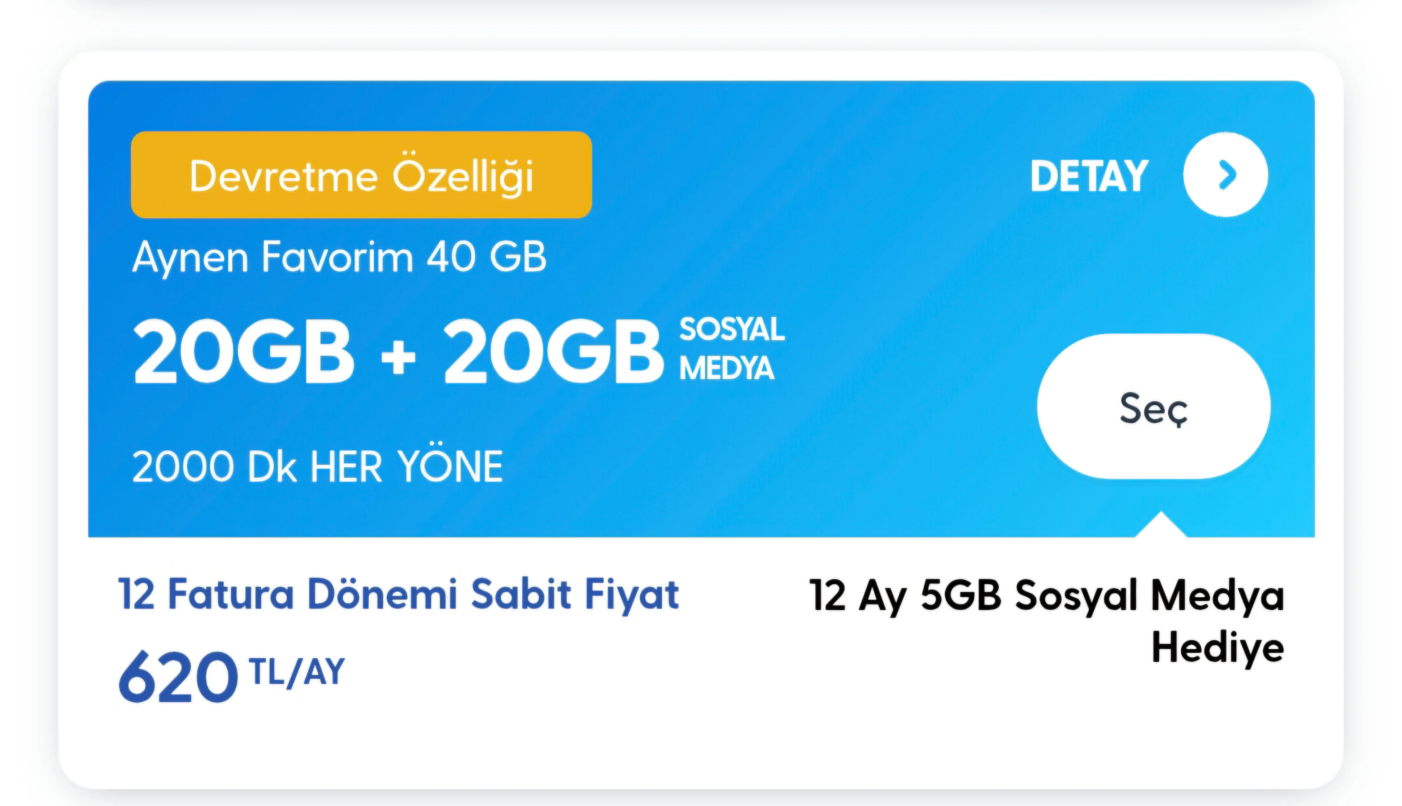Tap the TL/AY unit label

pyautogui.click(x=297, y=671)
